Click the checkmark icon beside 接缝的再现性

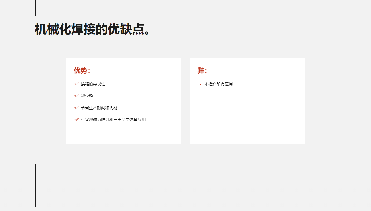pos(77,84)
